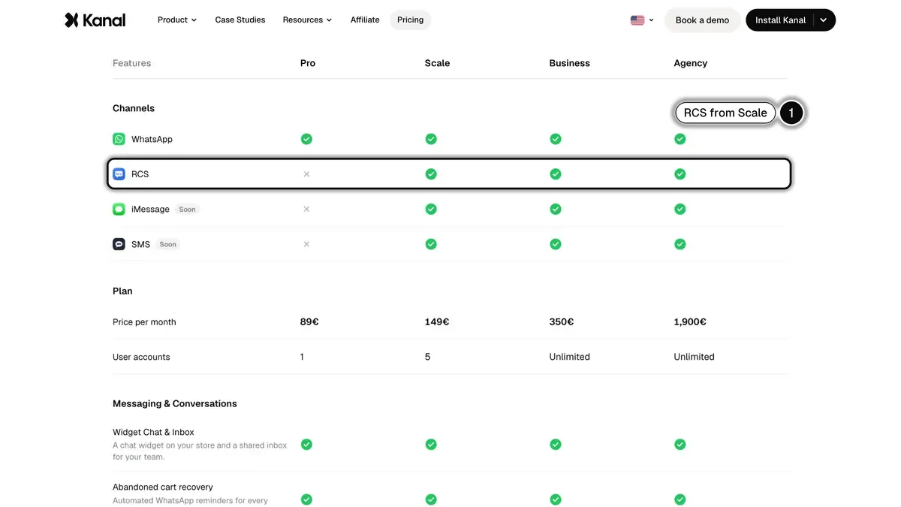901x507 pixels.
Task: Expand the Product dropdown menu
Action: click(177, 20)
